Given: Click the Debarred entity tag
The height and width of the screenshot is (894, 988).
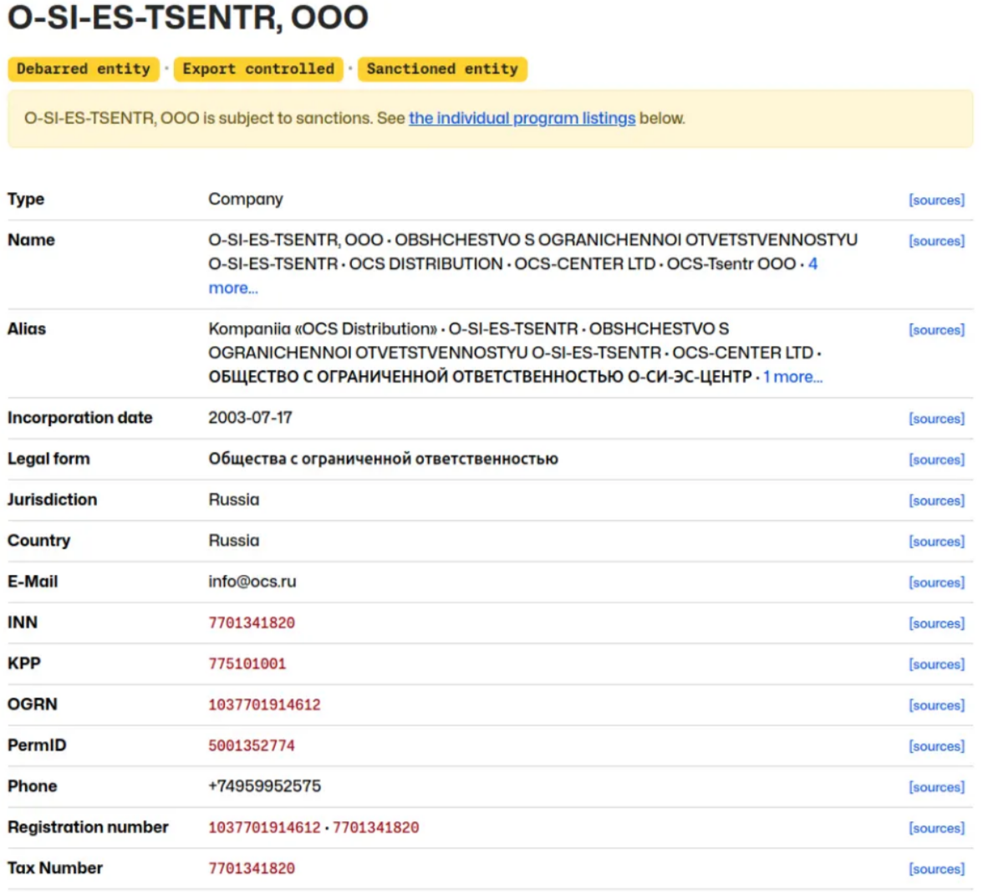Looking at the screenshot, I should (x=83, y=69).
